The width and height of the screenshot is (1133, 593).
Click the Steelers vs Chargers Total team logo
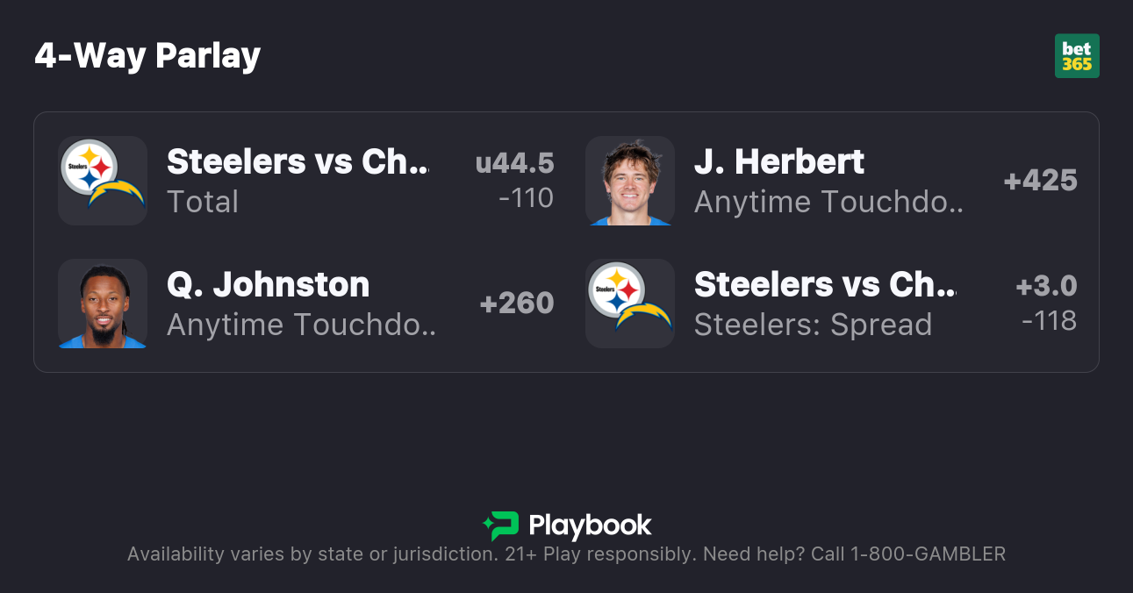(103, 181)
